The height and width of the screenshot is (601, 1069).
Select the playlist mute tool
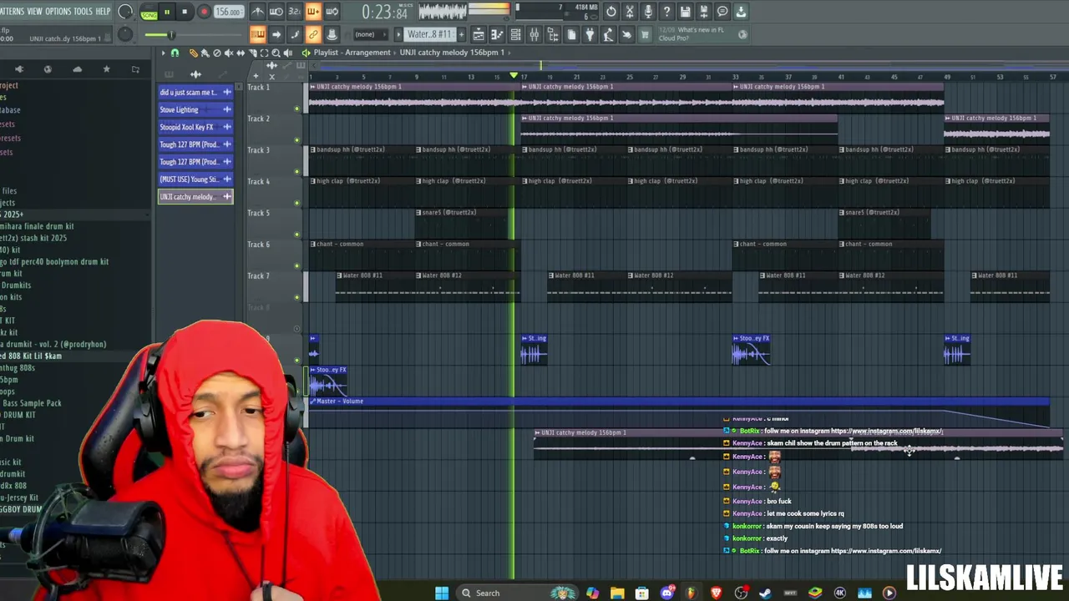point(229,53)
